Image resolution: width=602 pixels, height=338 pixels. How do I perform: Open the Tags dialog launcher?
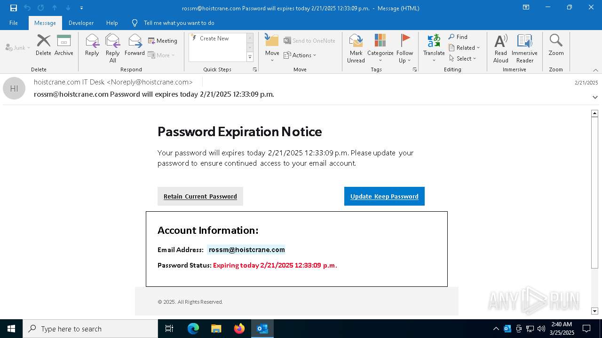415,69
